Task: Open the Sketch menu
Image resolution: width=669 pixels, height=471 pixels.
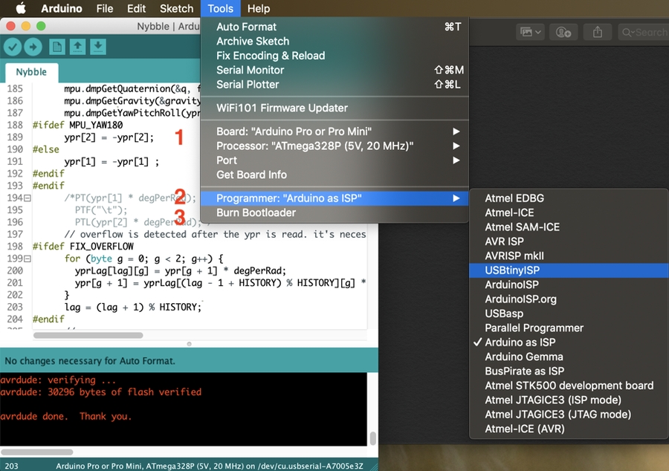Action: tap(176, 9)
